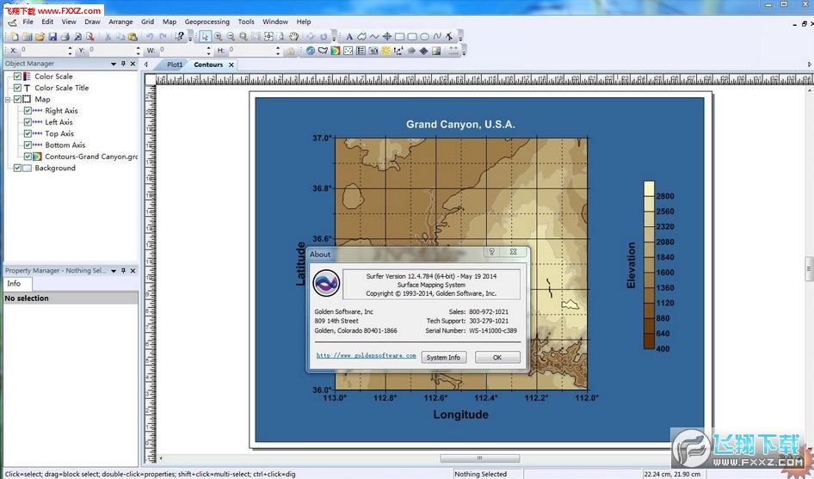Activate the Pan hand tool
Screen dimensions: 814x479
coord(293,37)
